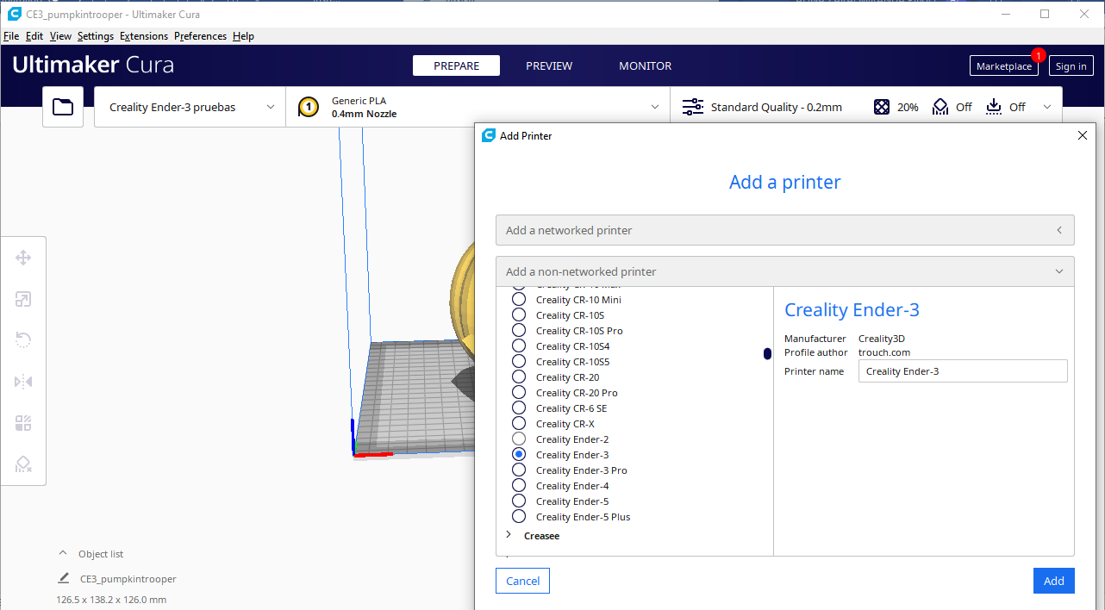Switch to the MONITOR stage
The image size is (1105, 610).
point(646,66)
